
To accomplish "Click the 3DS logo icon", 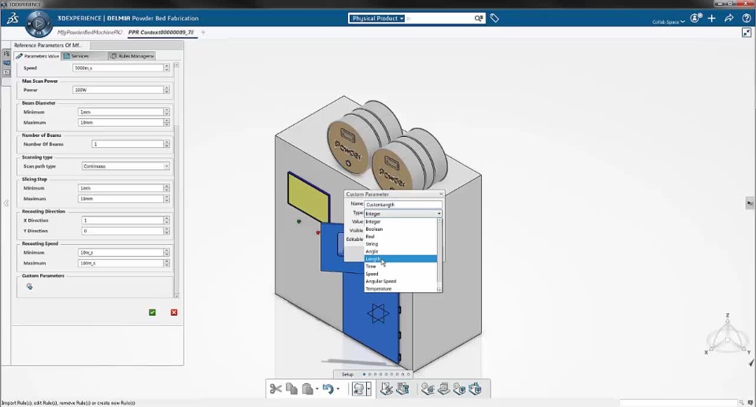I will click(x=13, y=18).
